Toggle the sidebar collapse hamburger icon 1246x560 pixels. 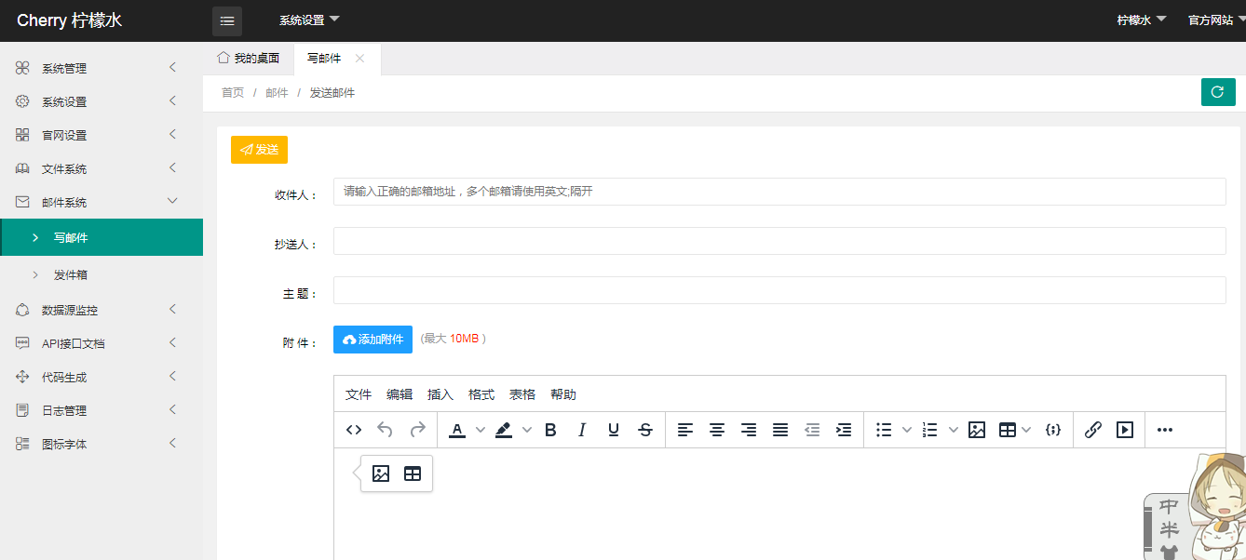227,20
